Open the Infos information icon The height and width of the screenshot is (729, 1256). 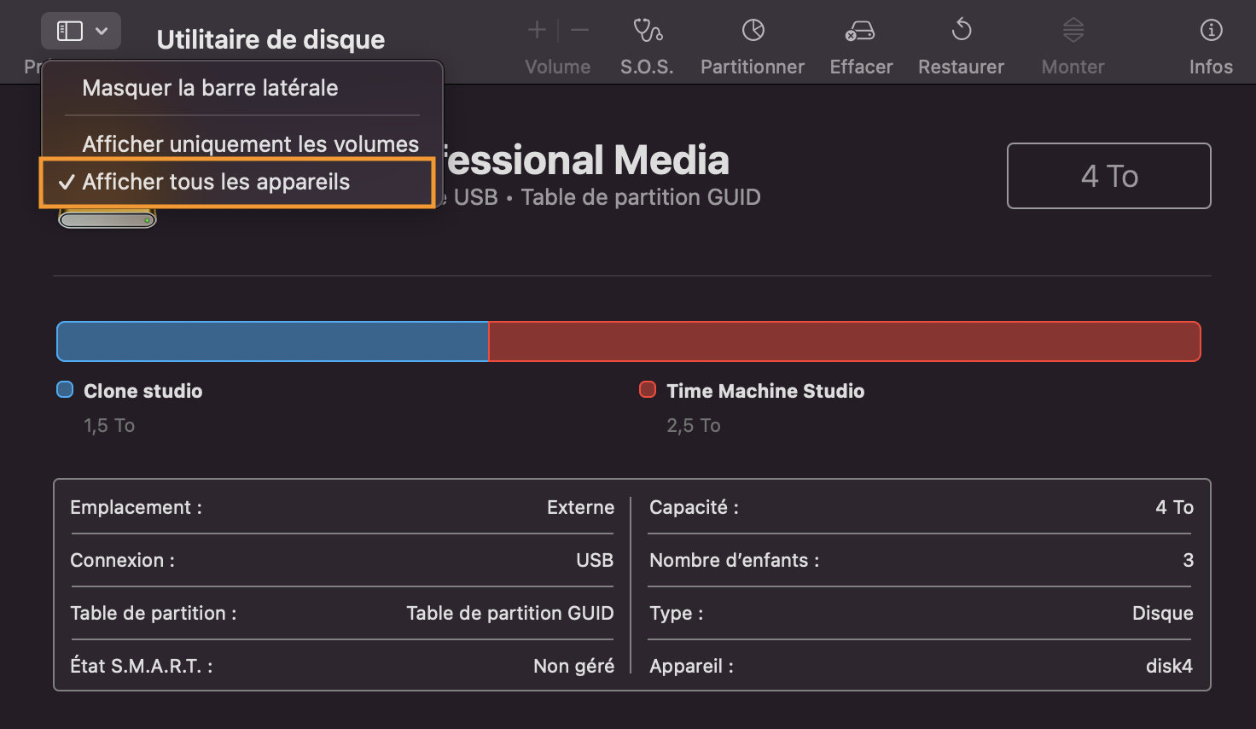click(1211, 32)
